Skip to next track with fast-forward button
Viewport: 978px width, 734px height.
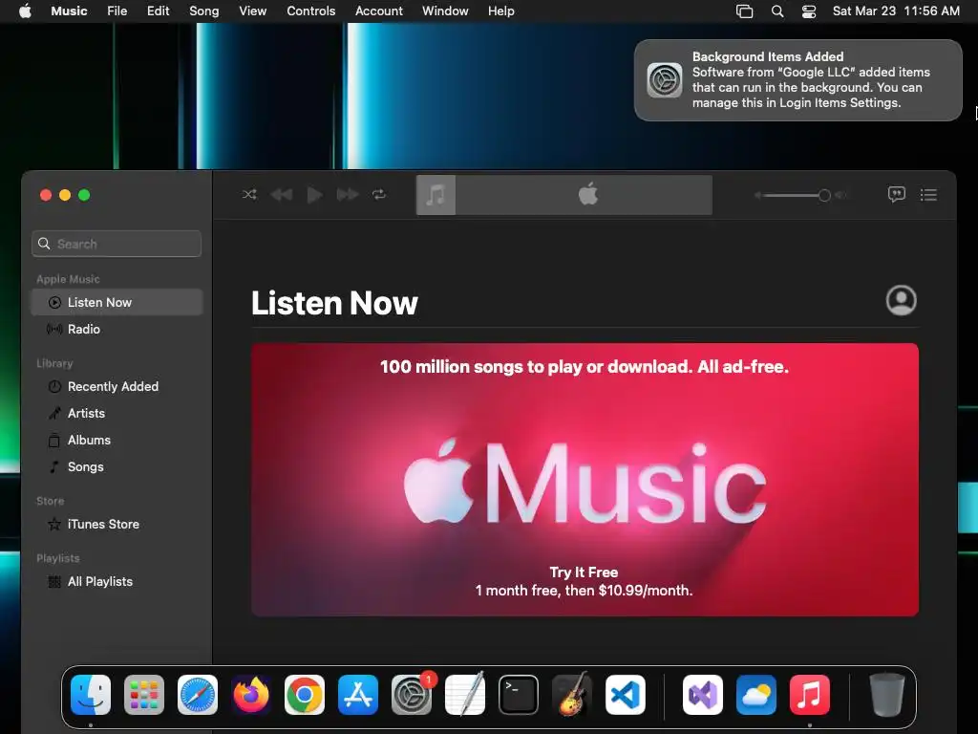pyautogui.click(x=348, y=195)
